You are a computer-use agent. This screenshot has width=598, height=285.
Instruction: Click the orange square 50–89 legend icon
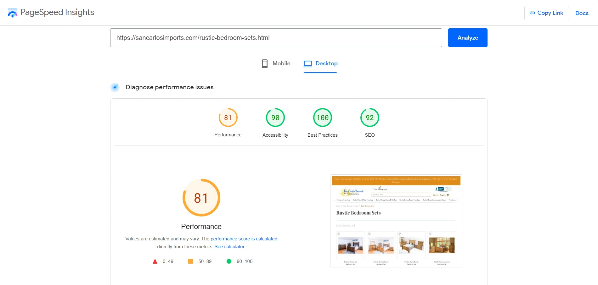pyautogui.click(x=190, y=261)
